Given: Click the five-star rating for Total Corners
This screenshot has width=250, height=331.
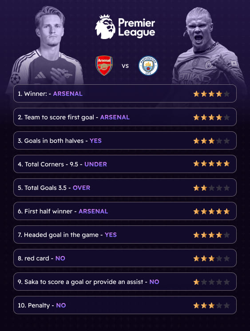Looking at the screenshot, I should tap(211, 164).
